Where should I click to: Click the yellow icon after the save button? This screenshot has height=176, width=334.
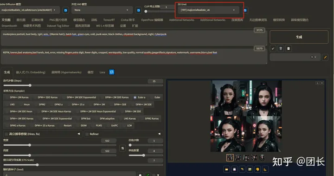pos(242,169)
